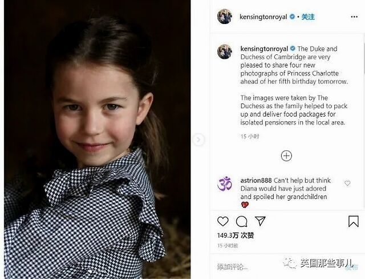
Task: Open the kensingtonroyal username link in the caption
Action: [x=264, y=49]
